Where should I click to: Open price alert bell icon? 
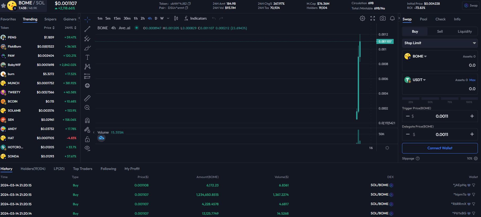[x=392, y=18]
